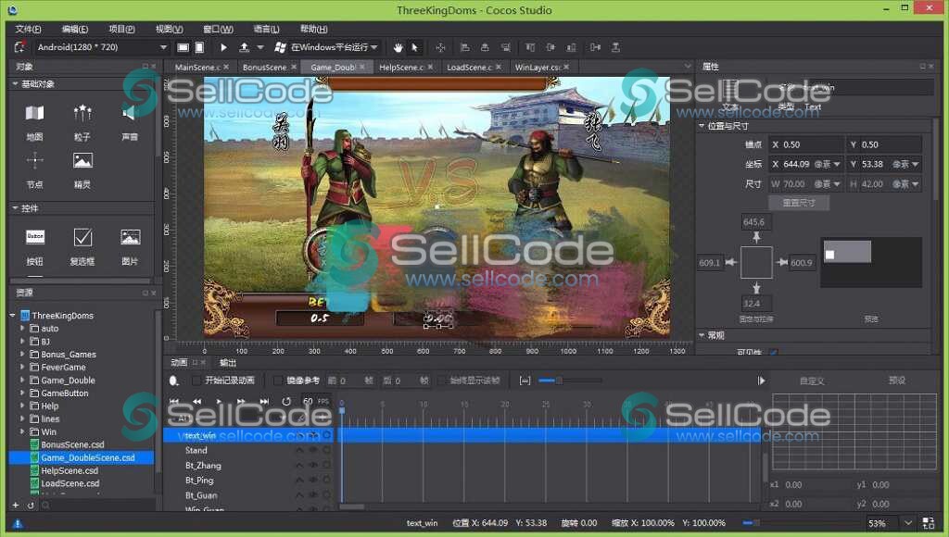Select the 粒子 particle object icon

[x=82, y=113]
